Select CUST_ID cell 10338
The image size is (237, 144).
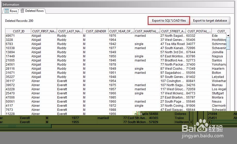(x=18, y=48)
